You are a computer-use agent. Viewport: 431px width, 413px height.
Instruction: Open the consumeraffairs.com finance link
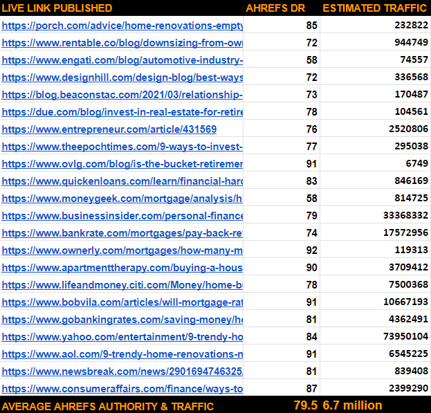pyautogui.click(x=122, y=389)
